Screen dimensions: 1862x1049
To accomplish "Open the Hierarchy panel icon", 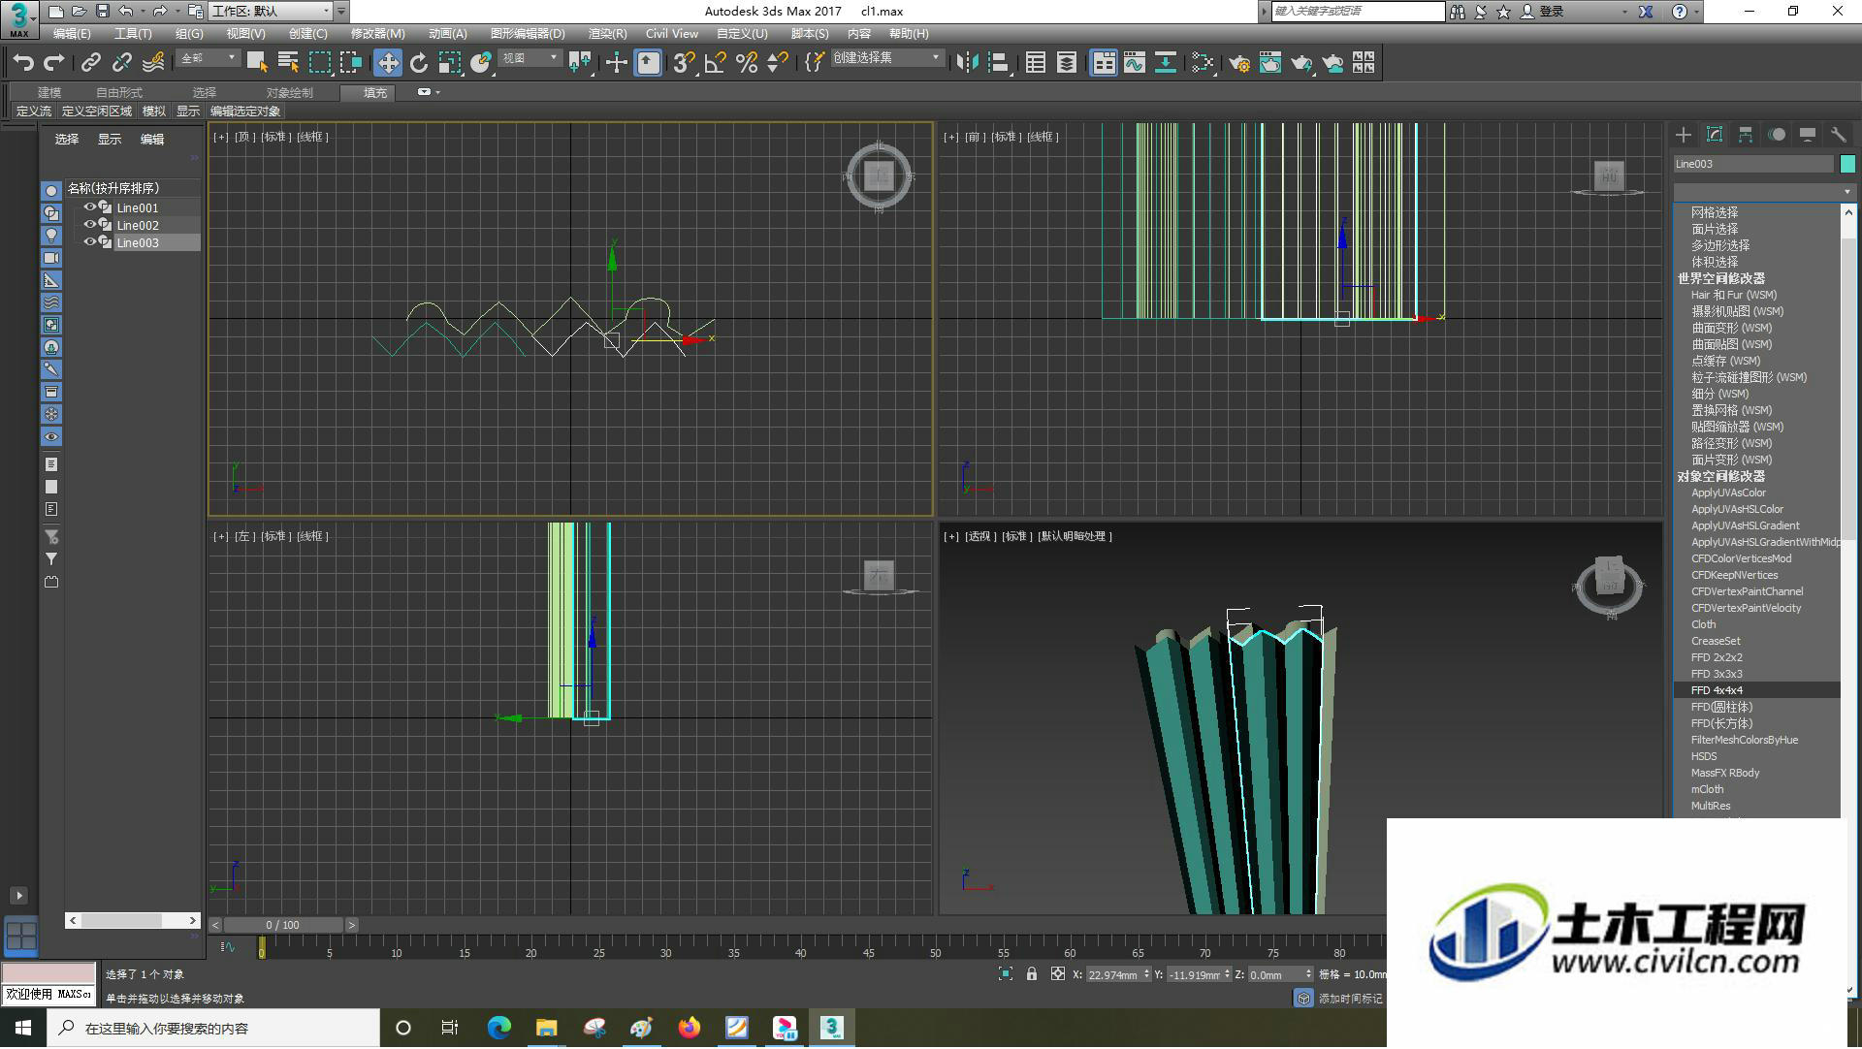I will pos(1746,135).
